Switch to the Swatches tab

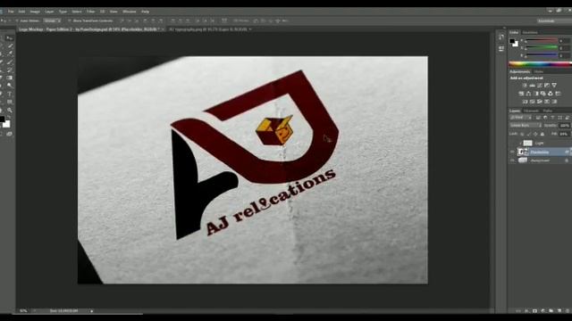pyautogui.click(x=530, y=32)
